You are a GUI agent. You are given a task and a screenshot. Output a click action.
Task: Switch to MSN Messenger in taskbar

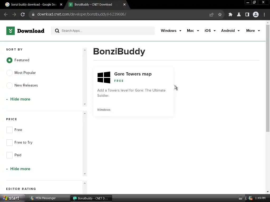(49, 198)
